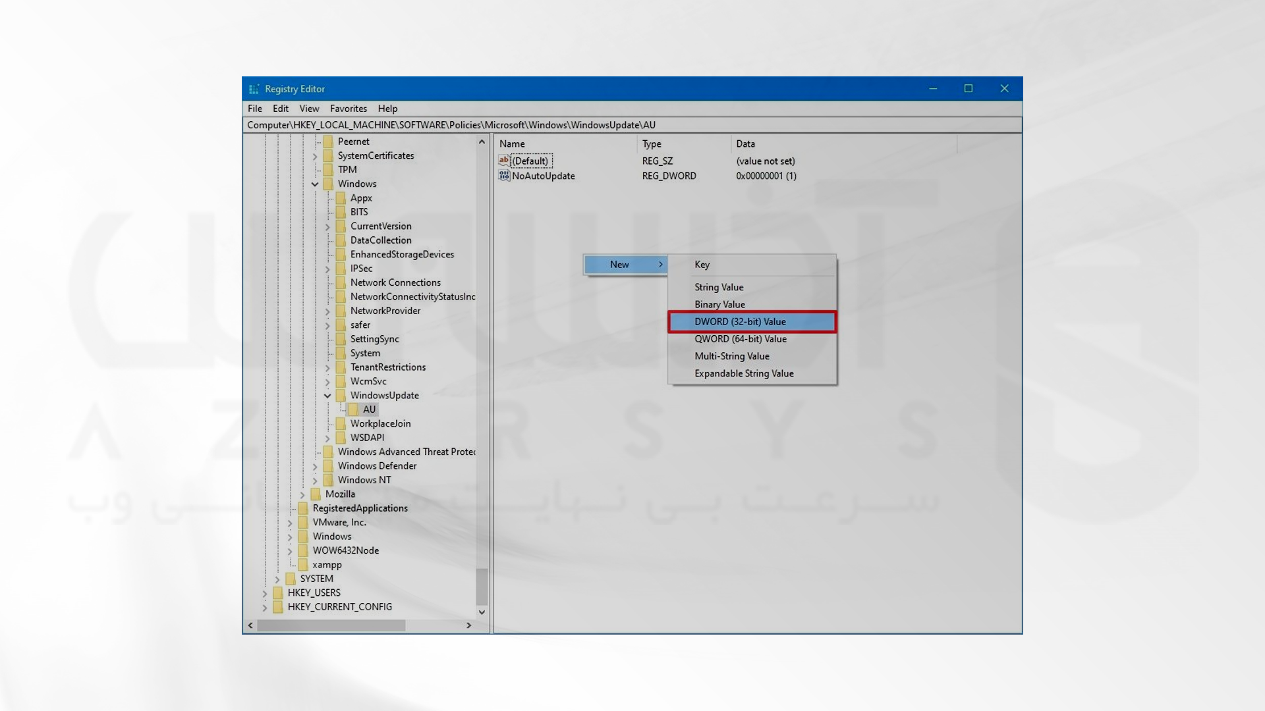This screenshot has height=711, width=1265.
Task: Click the tree pane's down scroll arrow
Action: (482, 612)
